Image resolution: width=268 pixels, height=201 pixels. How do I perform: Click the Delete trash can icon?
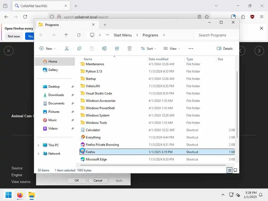coord(130,48)
